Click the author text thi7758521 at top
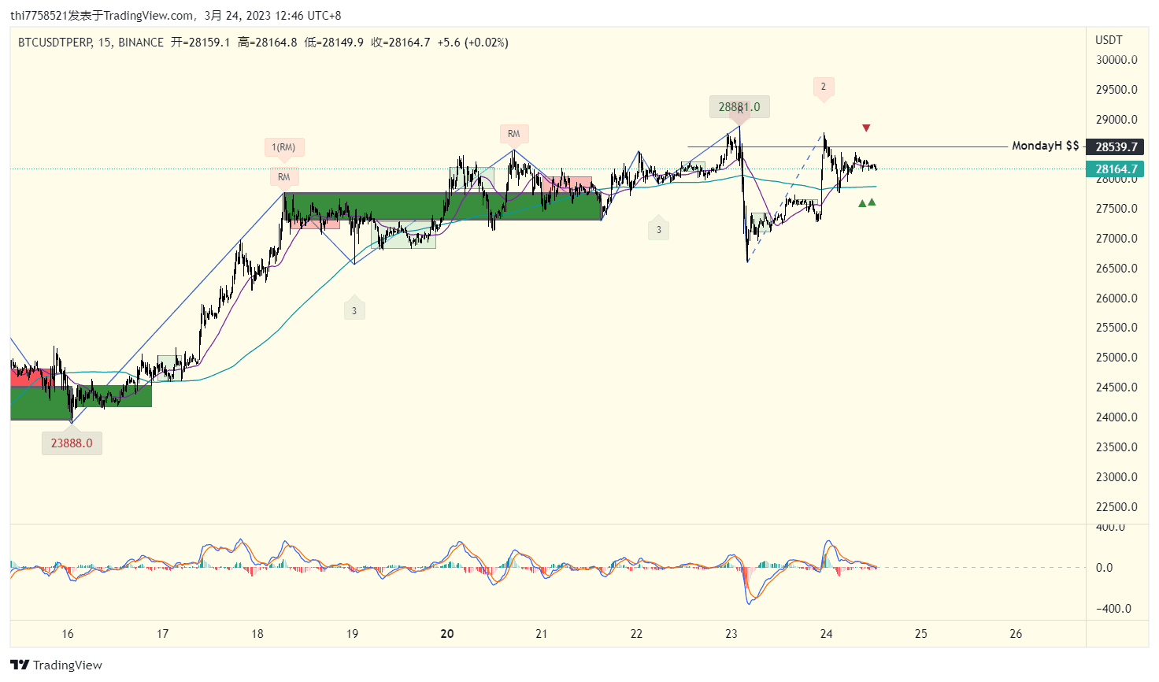 tap(39, 16)
